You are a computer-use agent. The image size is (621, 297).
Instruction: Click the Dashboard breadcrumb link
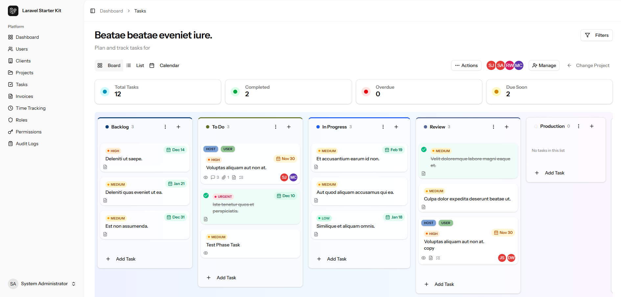pos(111,11)
